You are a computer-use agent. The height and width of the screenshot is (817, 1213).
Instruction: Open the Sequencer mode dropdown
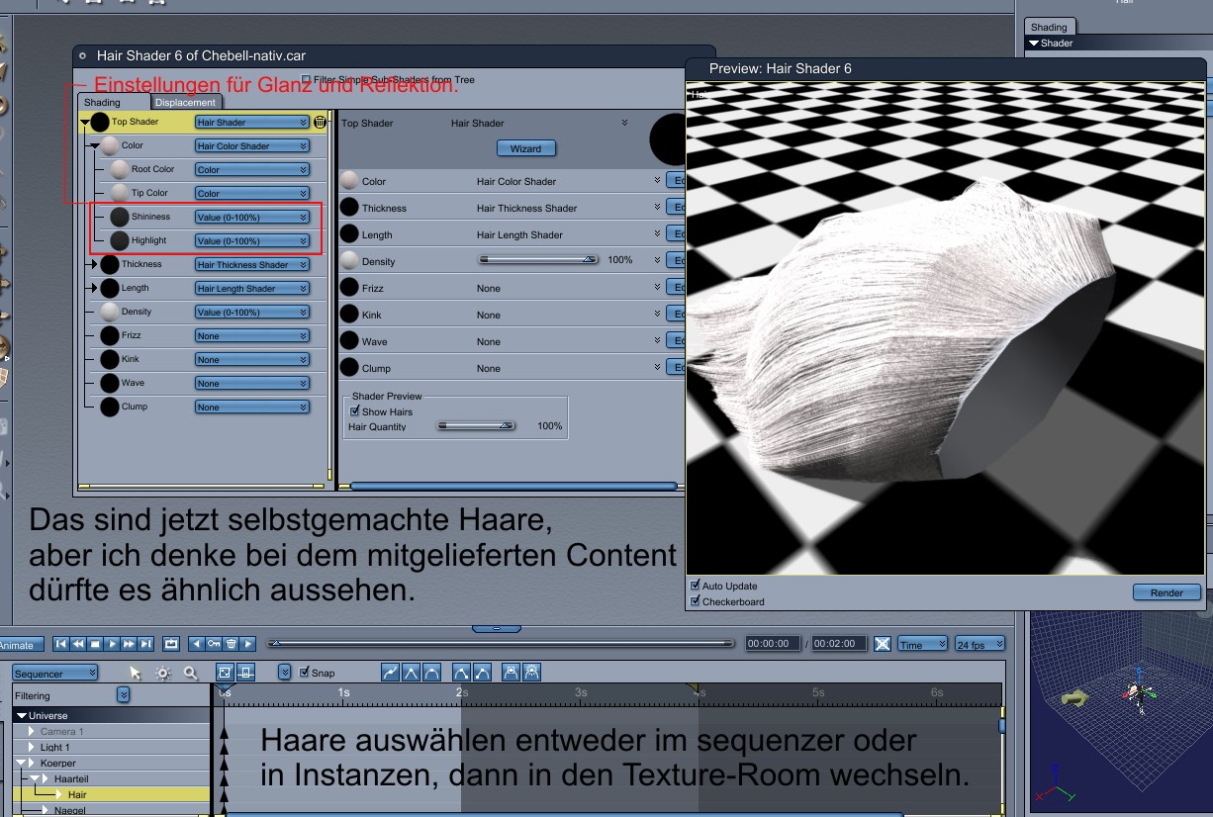(55, 673)
